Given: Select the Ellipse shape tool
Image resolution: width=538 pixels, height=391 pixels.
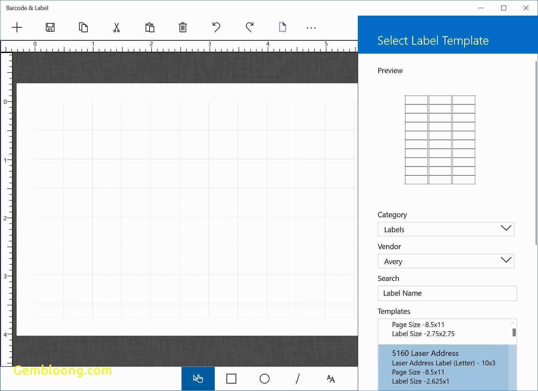Looking at the screenshot, I should click(265, 379).
